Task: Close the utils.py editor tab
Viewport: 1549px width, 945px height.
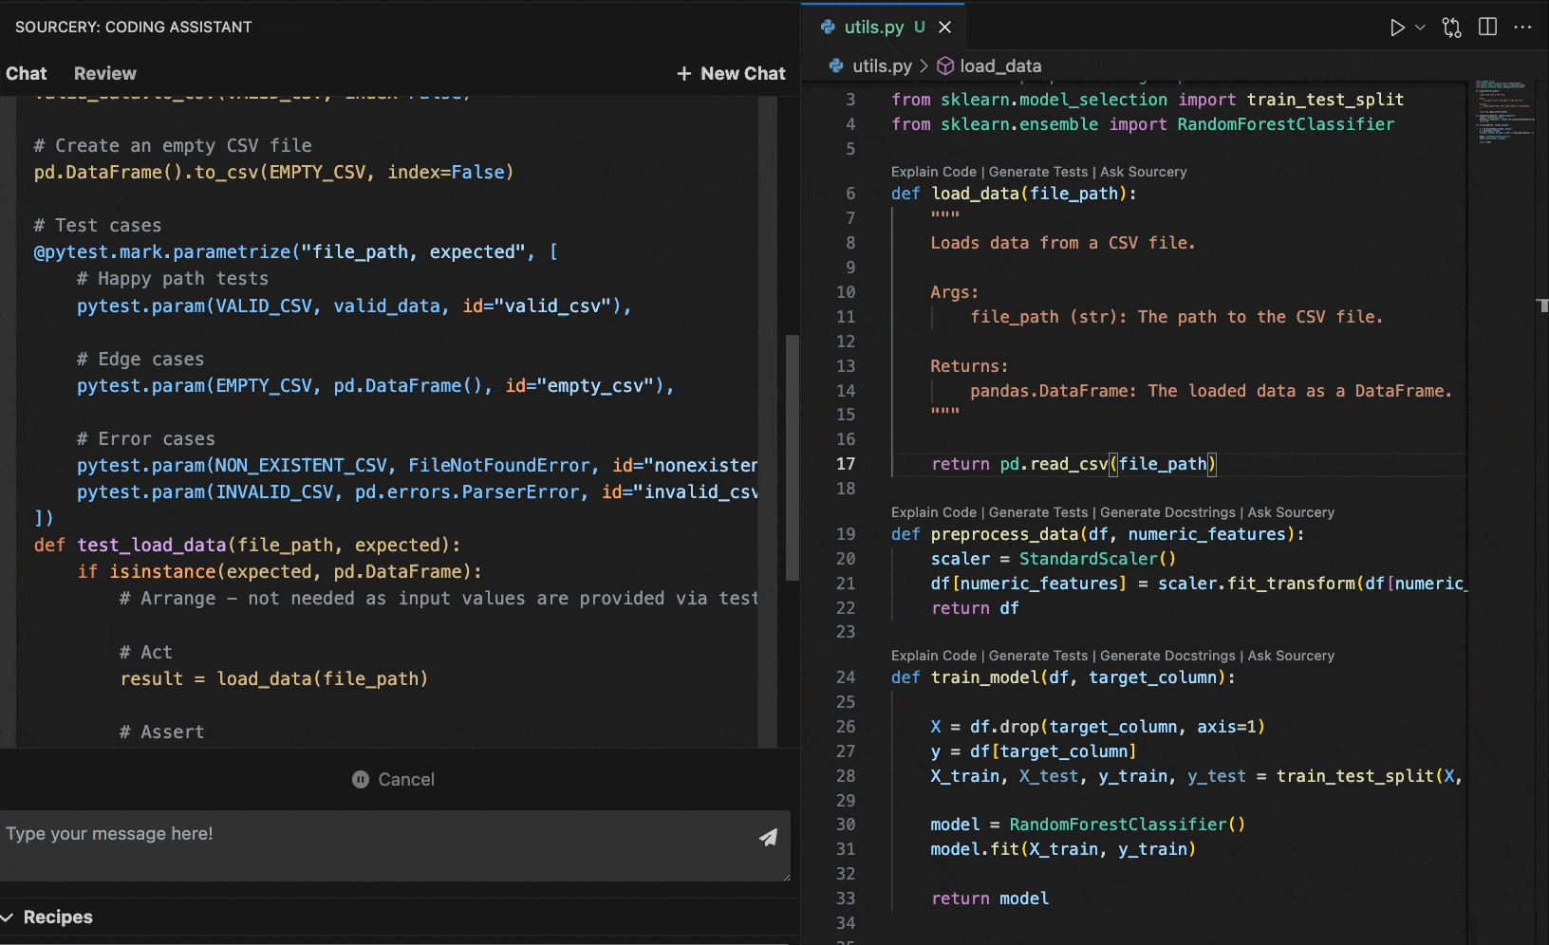Action: tap(944, 27)
